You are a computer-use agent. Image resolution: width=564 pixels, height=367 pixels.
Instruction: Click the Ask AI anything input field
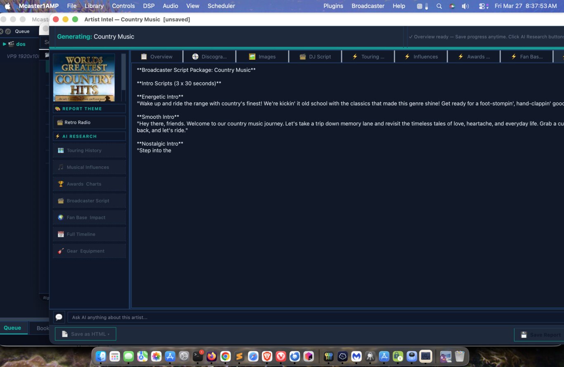pos(316,317)
